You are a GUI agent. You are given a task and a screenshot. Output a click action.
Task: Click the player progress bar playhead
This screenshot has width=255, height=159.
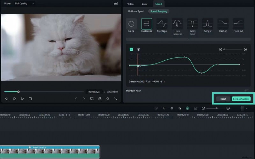click(x=18, y=92)
